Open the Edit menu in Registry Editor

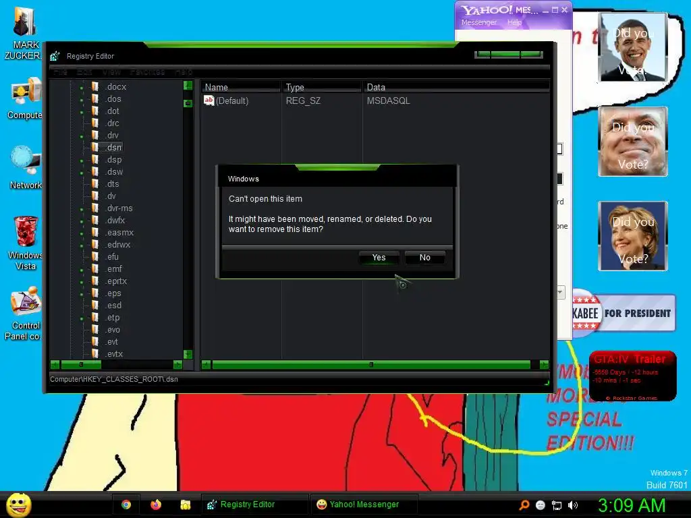pos(84,71)
